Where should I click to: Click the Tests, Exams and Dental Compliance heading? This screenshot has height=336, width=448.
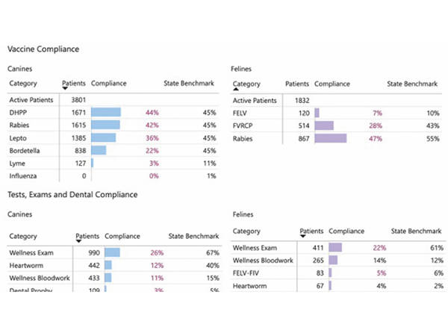point(72,194)
